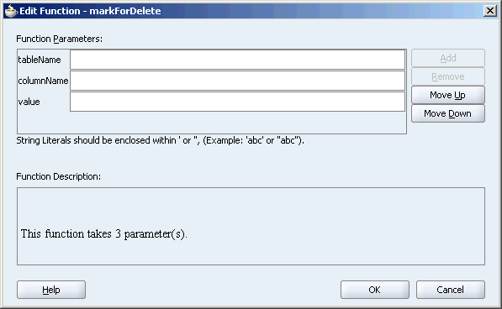This screenshot has width=502, height=309.
Task: Select the columnName parameter label
Action: pos(43,81)
